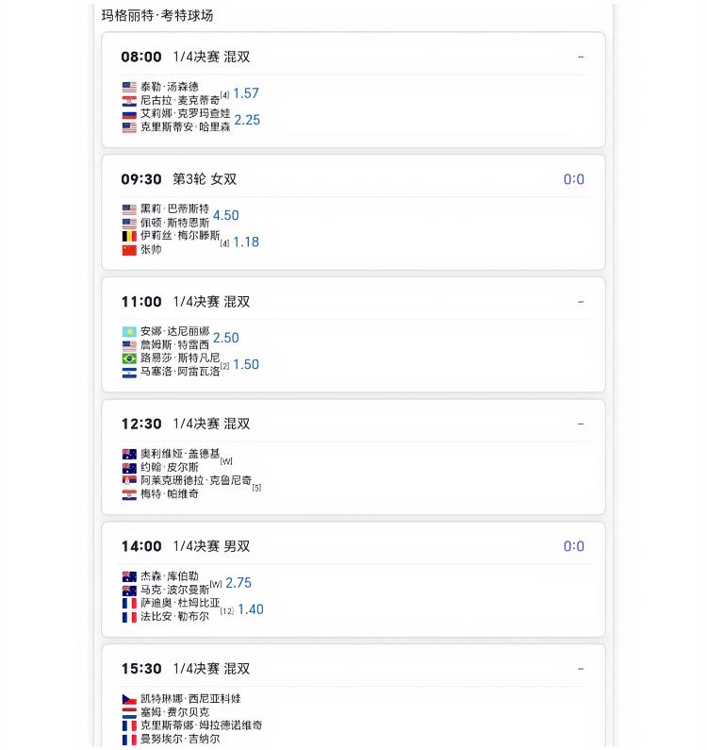Click the Brazil flag beside 路易莎·斯特凡尼
707x750 pixels.
tap(129, 358)
